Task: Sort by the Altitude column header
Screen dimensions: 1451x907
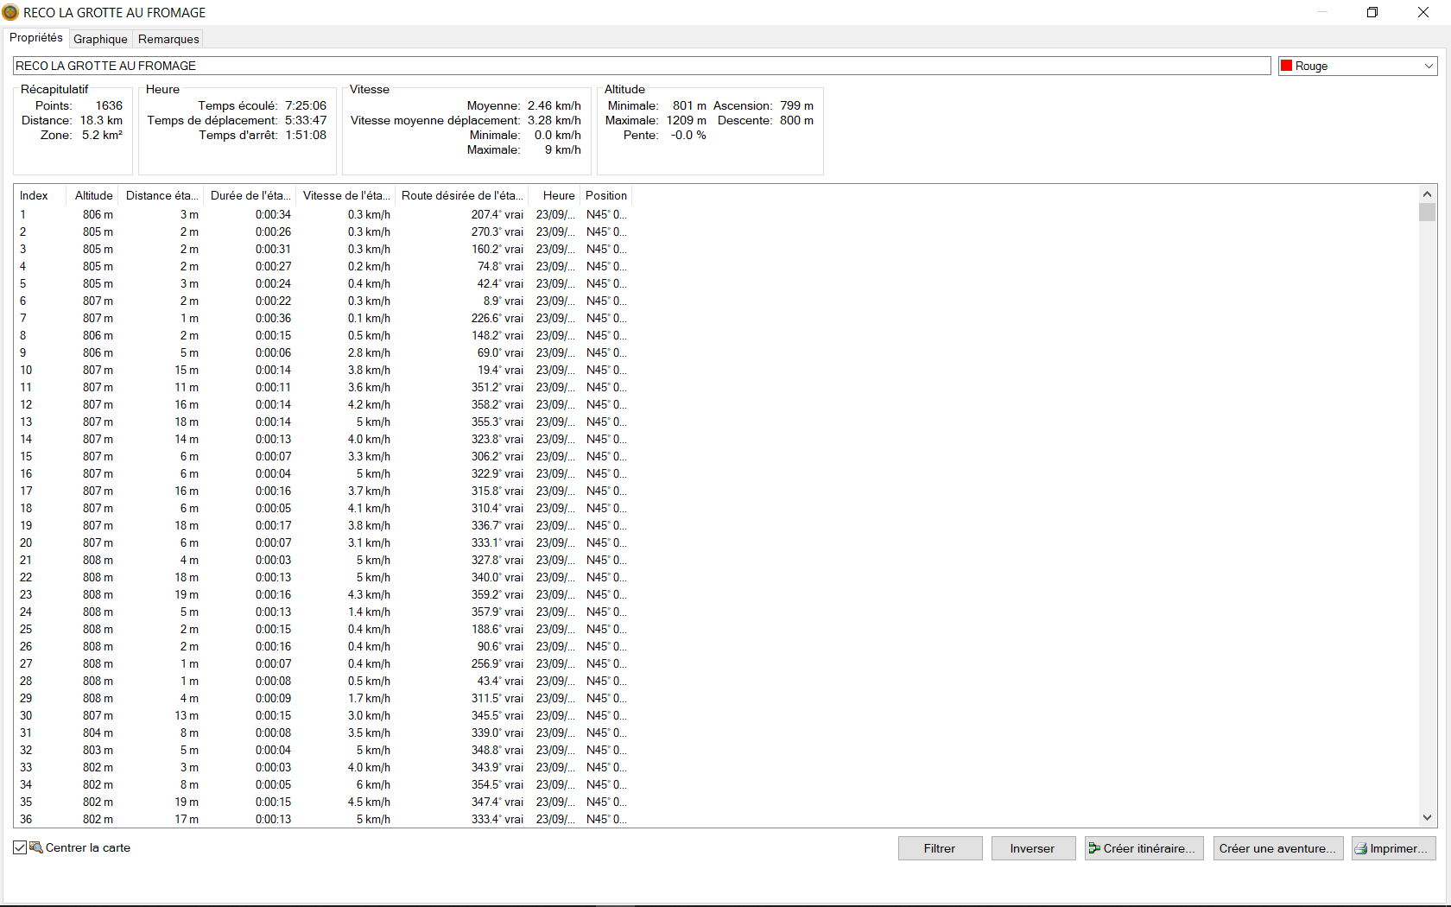Action: tap(93, 195)
